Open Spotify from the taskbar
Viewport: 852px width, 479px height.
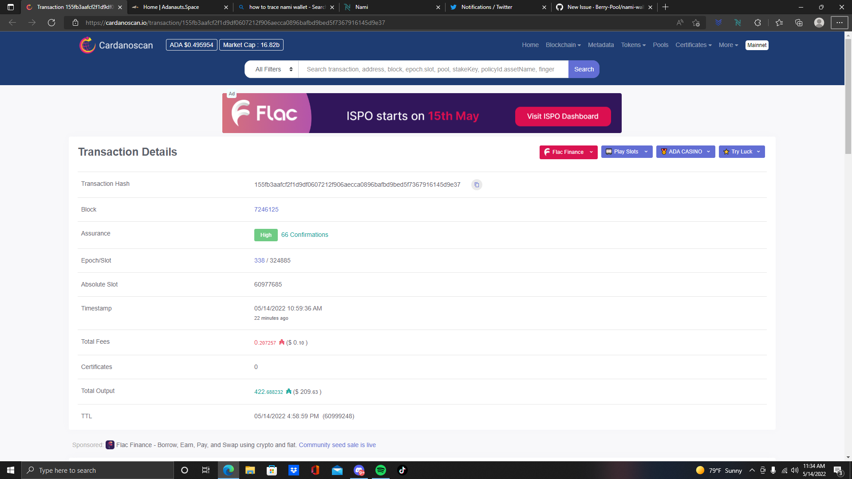[x=380, y=470]
